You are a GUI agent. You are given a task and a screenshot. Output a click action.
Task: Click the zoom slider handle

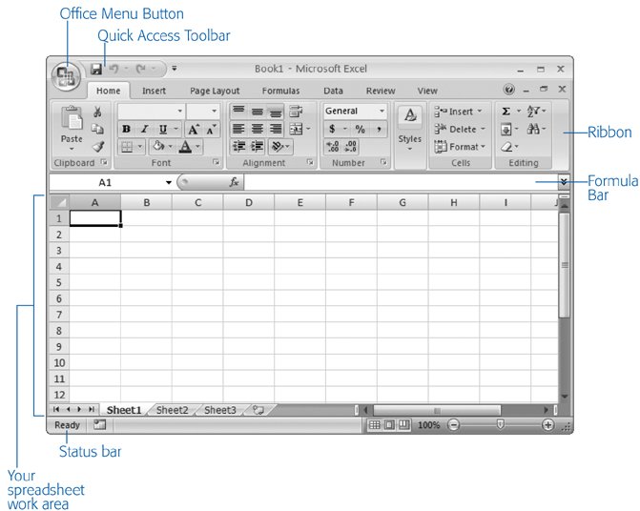(x=500, y=425)
